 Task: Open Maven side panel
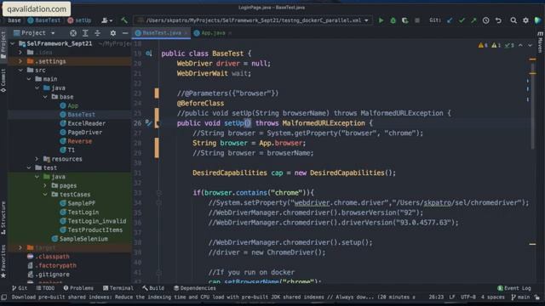point(540,42)
